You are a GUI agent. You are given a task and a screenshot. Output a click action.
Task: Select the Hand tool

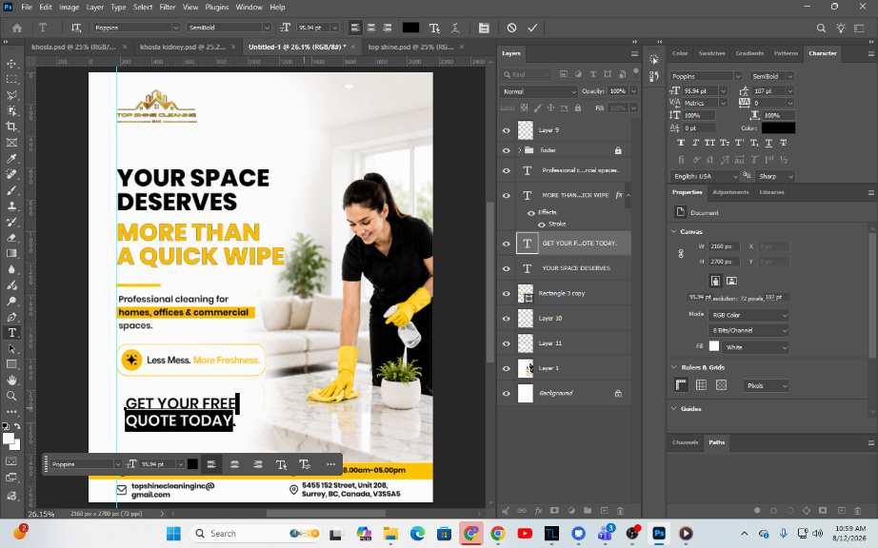pos(11,381)
